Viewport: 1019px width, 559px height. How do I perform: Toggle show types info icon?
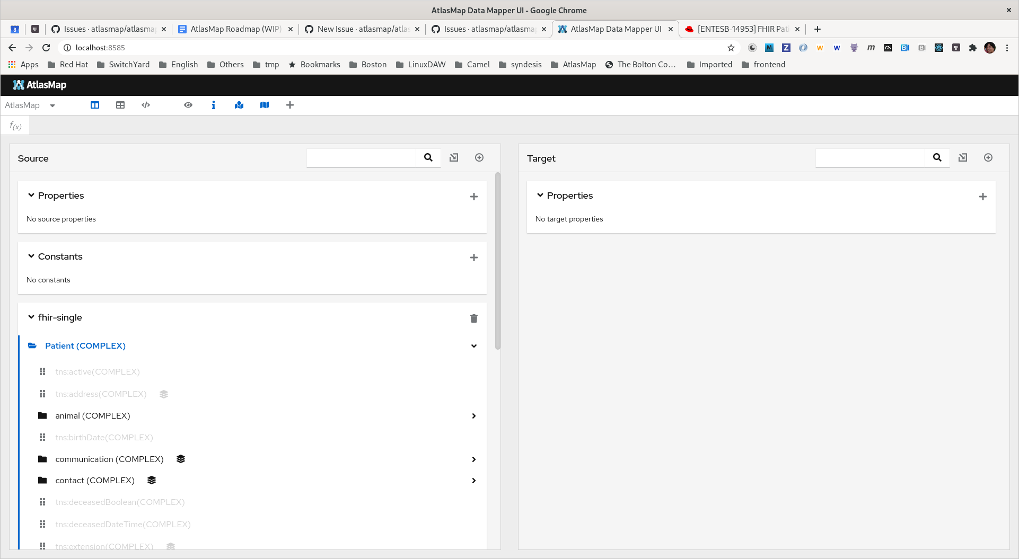coord(214,105)
